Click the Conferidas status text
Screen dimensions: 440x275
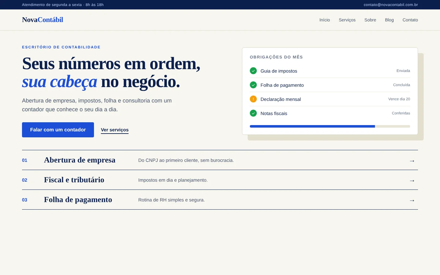tap(401, 113)
